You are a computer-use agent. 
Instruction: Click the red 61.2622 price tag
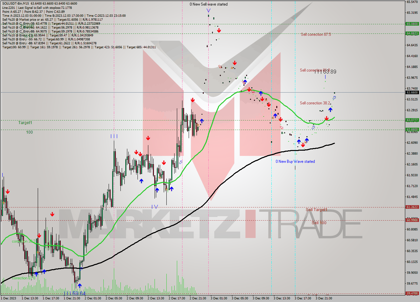[412, 207]
